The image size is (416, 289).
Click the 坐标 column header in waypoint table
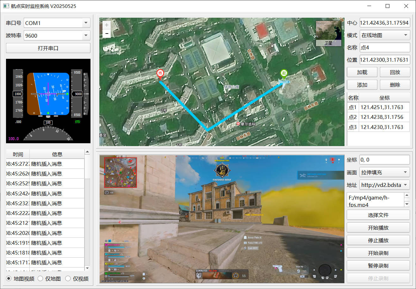click(x=384, y=98)
